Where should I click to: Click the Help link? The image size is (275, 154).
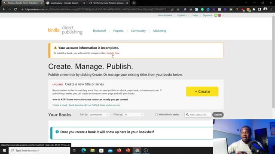pyautogui.click(x=195, y=15)
